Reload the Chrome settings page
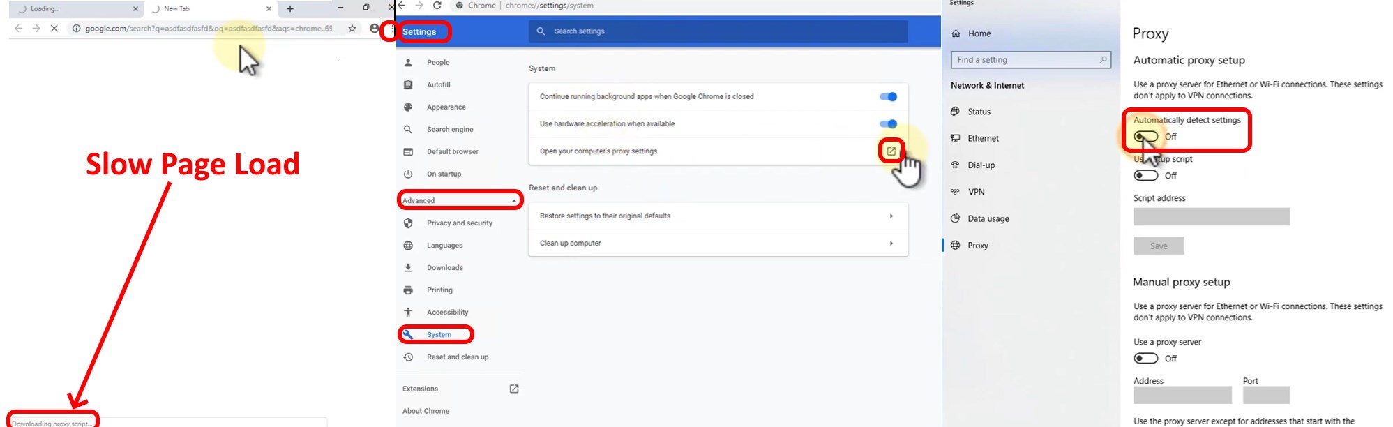Screen dimensions: 1393x427 (437, 6)
